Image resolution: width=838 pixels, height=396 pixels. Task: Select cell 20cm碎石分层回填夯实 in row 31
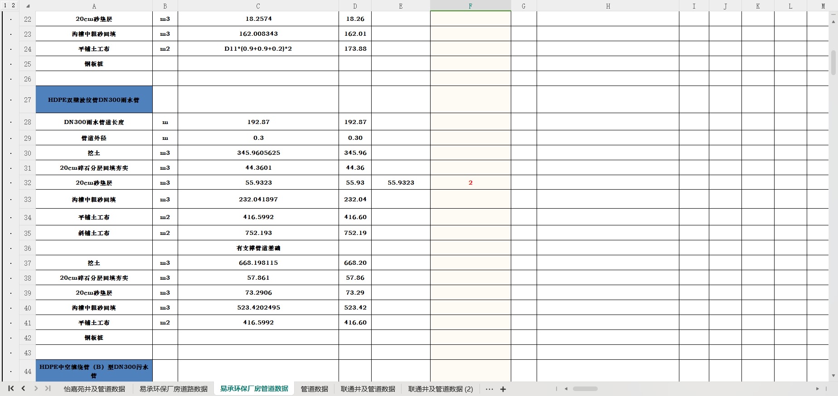pos(94,168)
